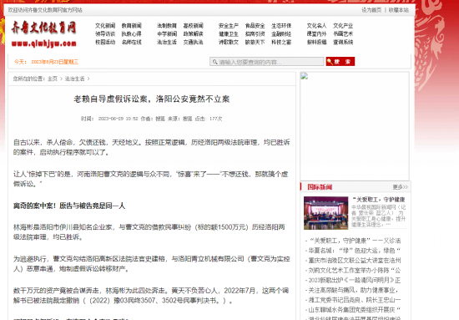Select 食品安全 in the navigation
The width and height of the screenshot is (459, 320).
tap(255, 26)
